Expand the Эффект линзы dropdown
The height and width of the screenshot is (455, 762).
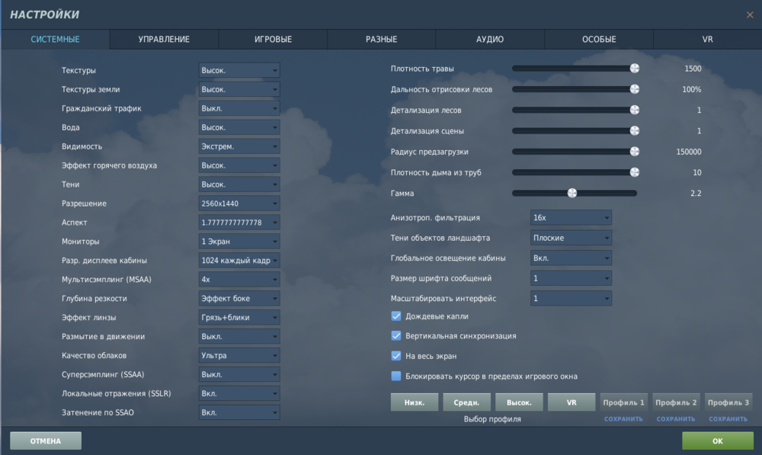tap(239, 317)
